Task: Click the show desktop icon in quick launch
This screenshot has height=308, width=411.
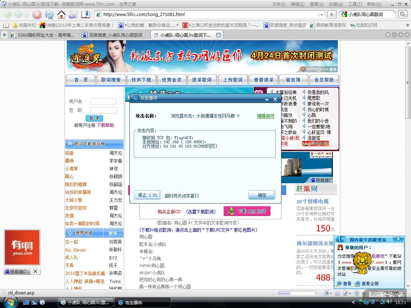Action: tap(26, 303)
